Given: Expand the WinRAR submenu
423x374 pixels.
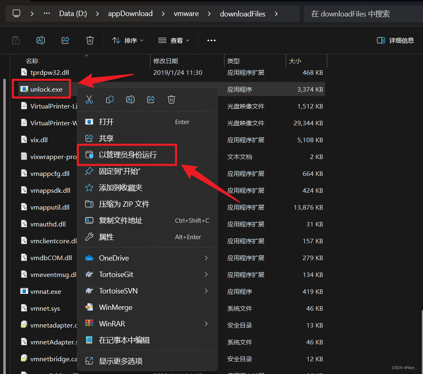Looking at the screenshot, I should (206, 323).
